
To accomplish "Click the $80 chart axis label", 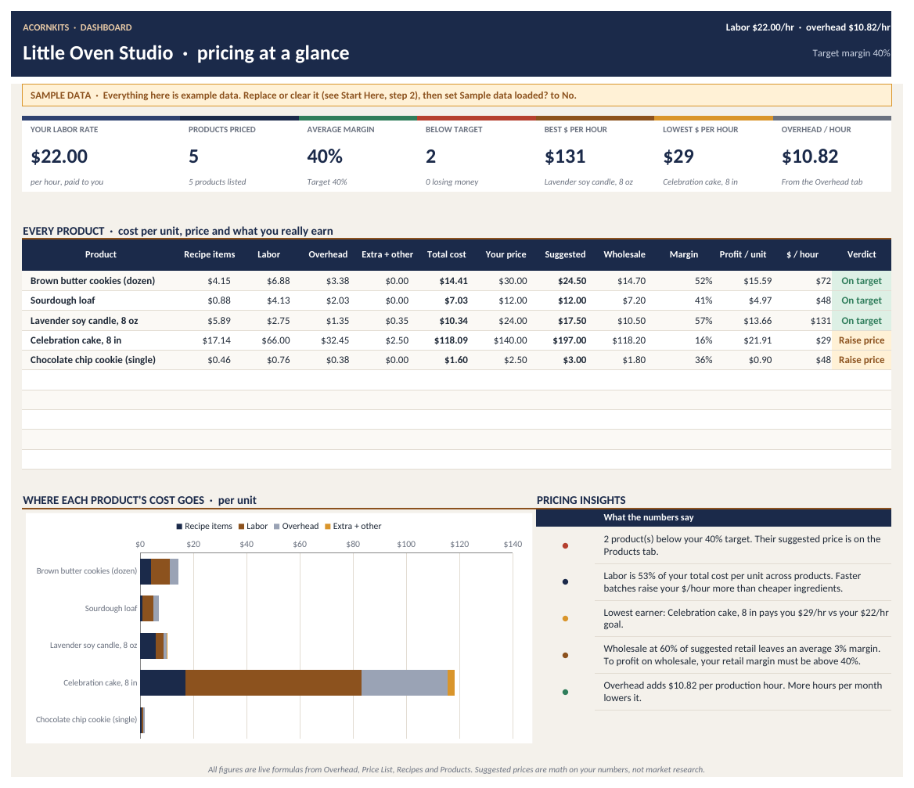I will point(353,544).
